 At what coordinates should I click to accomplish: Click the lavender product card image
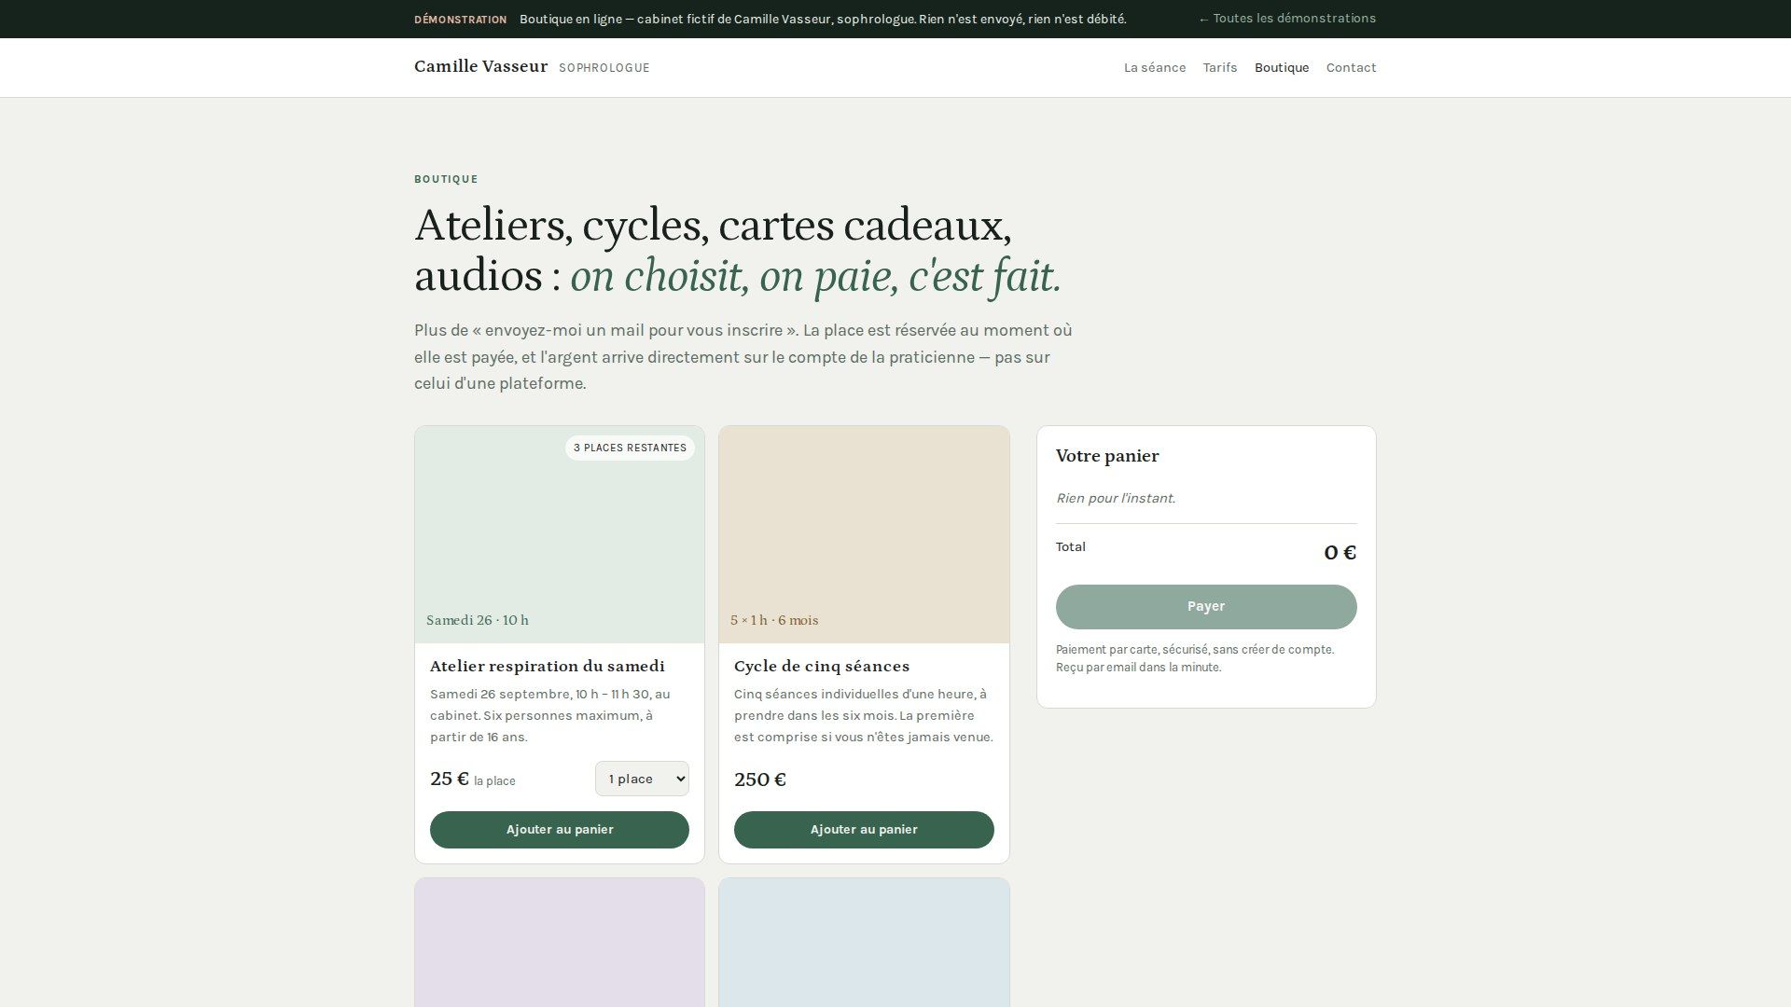pos(560,943)
